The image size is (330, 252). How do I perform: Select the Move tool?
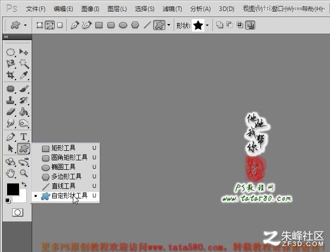[x=24, y=52]
